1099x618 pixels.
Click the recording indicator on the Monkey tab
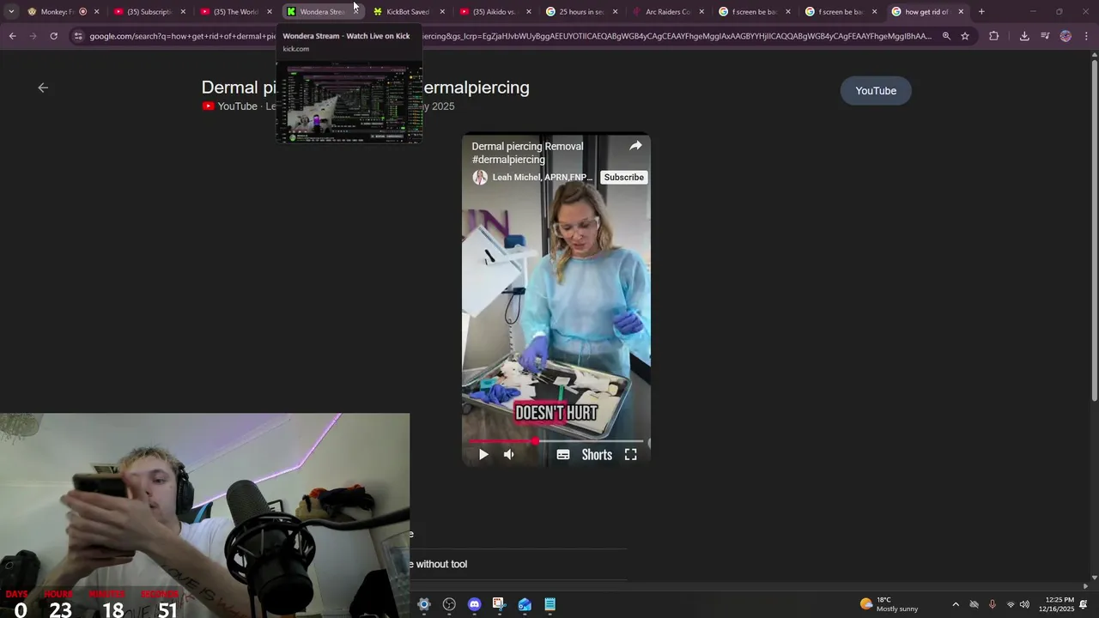coord(82,12)
